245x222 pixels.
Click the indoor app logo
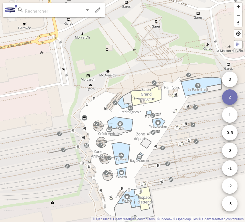pos(11,10)
